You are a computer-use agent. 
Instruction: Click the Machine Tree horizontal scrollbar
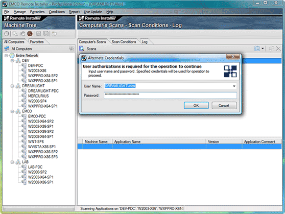click(39, 208)
